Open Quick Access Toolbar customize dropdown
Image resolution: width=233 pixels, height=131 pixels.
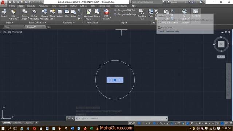tap(42, 2)
